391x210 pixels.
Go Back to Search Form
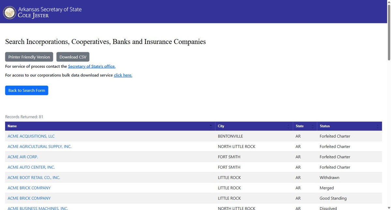point(27,91)
